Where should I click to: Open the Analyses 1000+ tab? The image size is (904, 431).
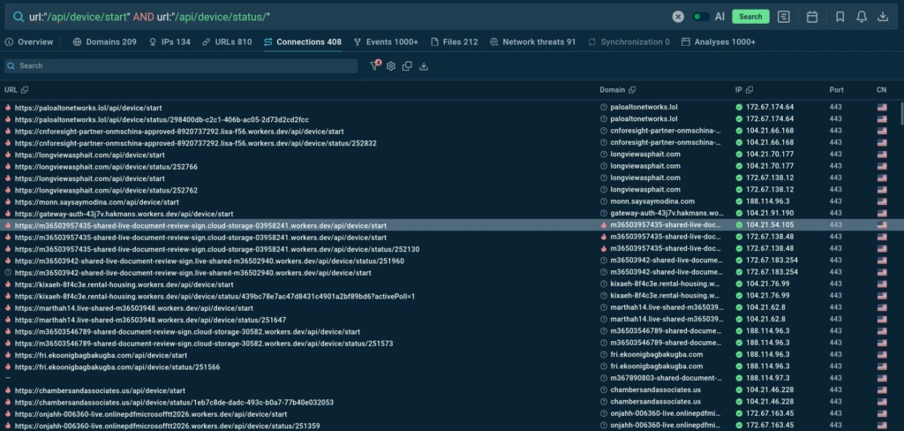[x=719, y=42]
